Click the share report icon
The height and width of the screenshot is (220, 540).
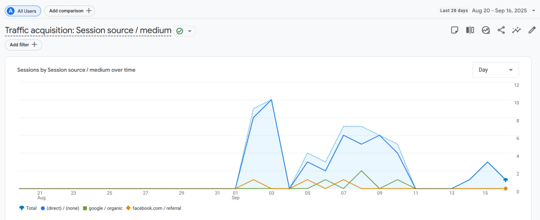pos(501,31)
